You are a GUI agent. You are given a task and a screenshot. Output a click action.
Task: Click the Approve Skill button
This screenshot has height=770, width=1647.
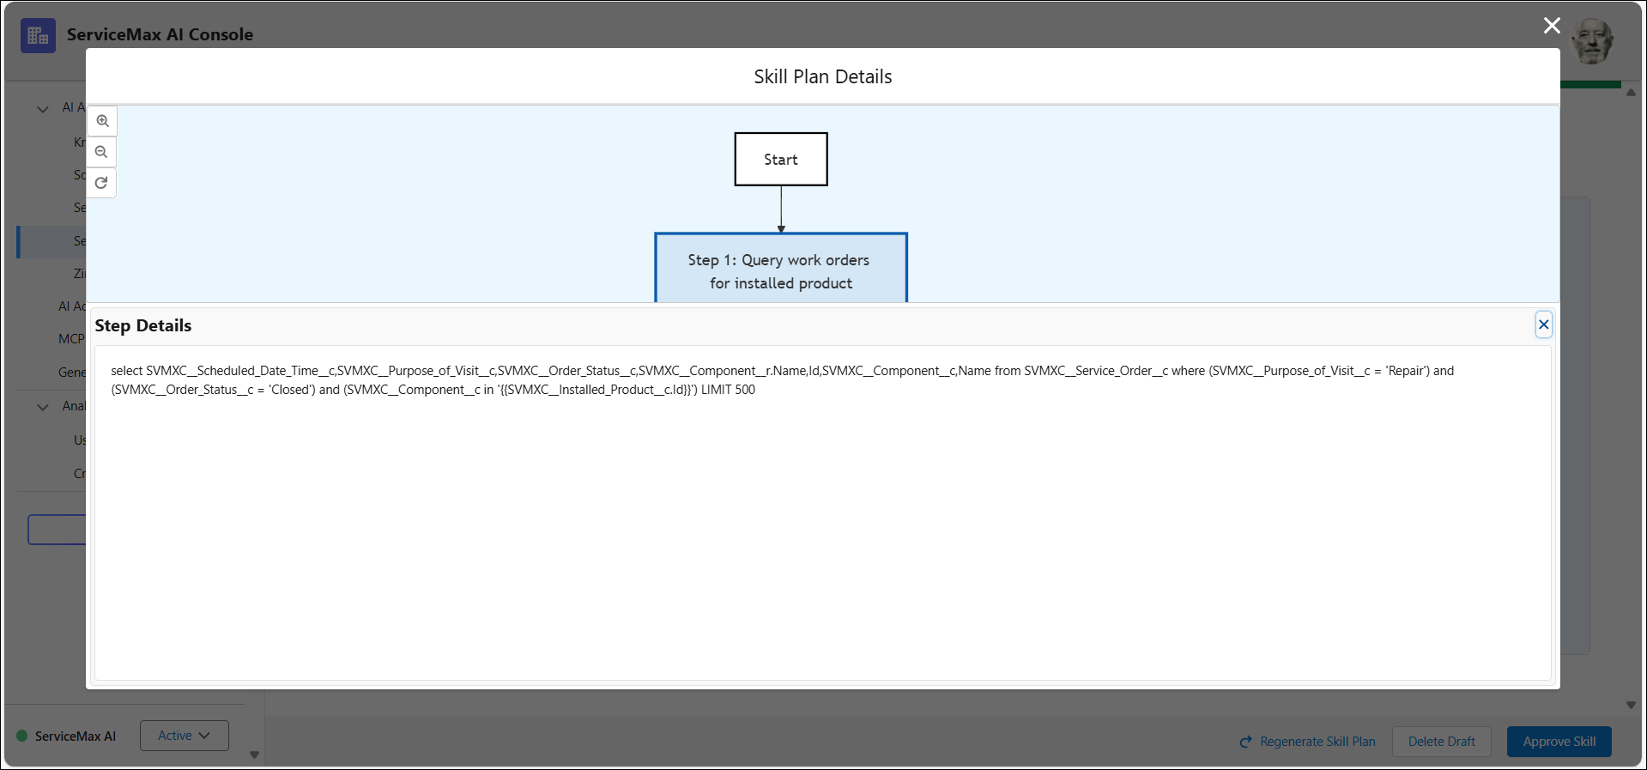click(x=1559, y=742)
